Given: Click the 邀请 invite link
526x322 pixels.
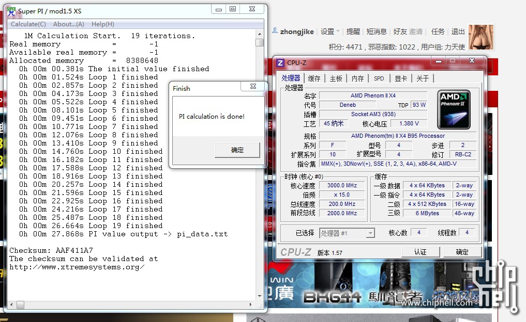Looking at the screenshot, I should [416, 31].
